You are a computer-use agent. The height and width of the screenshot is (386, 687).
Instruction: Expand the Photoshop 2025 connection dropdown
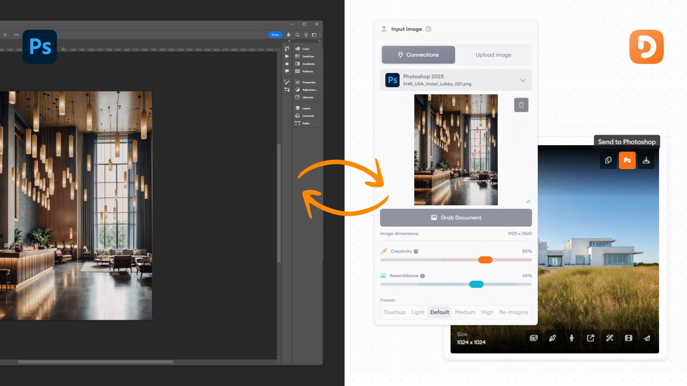[522, 80]
